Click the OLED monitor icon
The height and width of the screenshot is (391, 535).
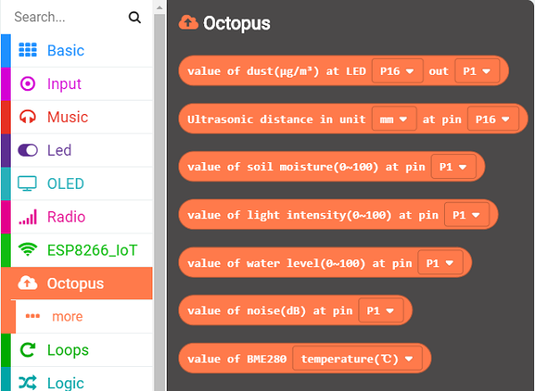[28, 183]
